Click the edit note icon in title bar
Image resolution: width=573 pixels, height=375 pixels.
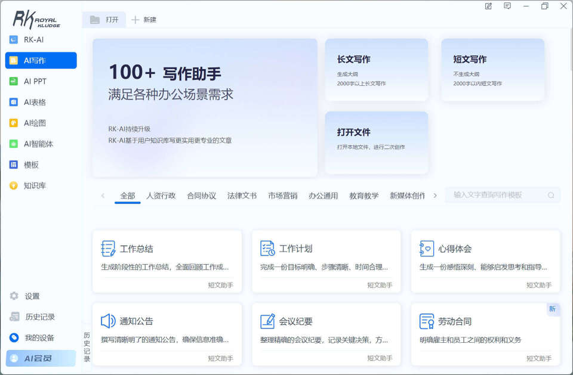[488, 6]
